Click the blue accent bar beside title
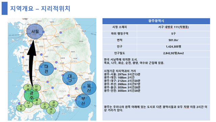Viewport: 216px width, 122px height. (x=4, y=8)
